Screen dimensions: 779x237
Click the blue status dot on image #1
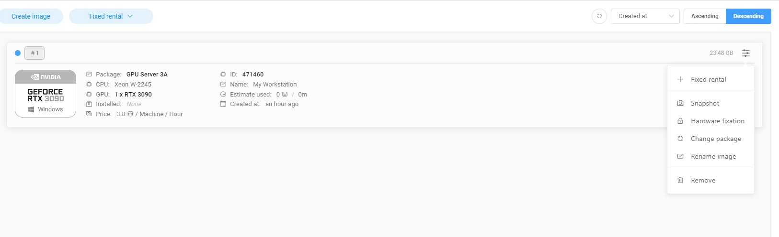tap(18, 53)
